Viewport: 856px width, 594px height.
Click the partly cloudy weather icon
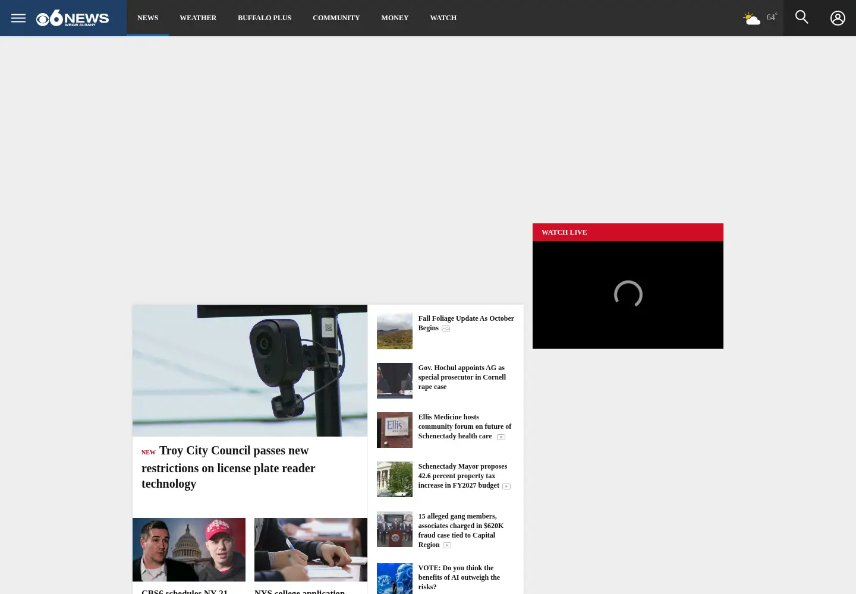coord(752,18)
